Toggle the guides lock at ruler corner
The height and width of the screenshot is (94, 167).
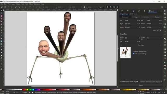click(4, 10)
